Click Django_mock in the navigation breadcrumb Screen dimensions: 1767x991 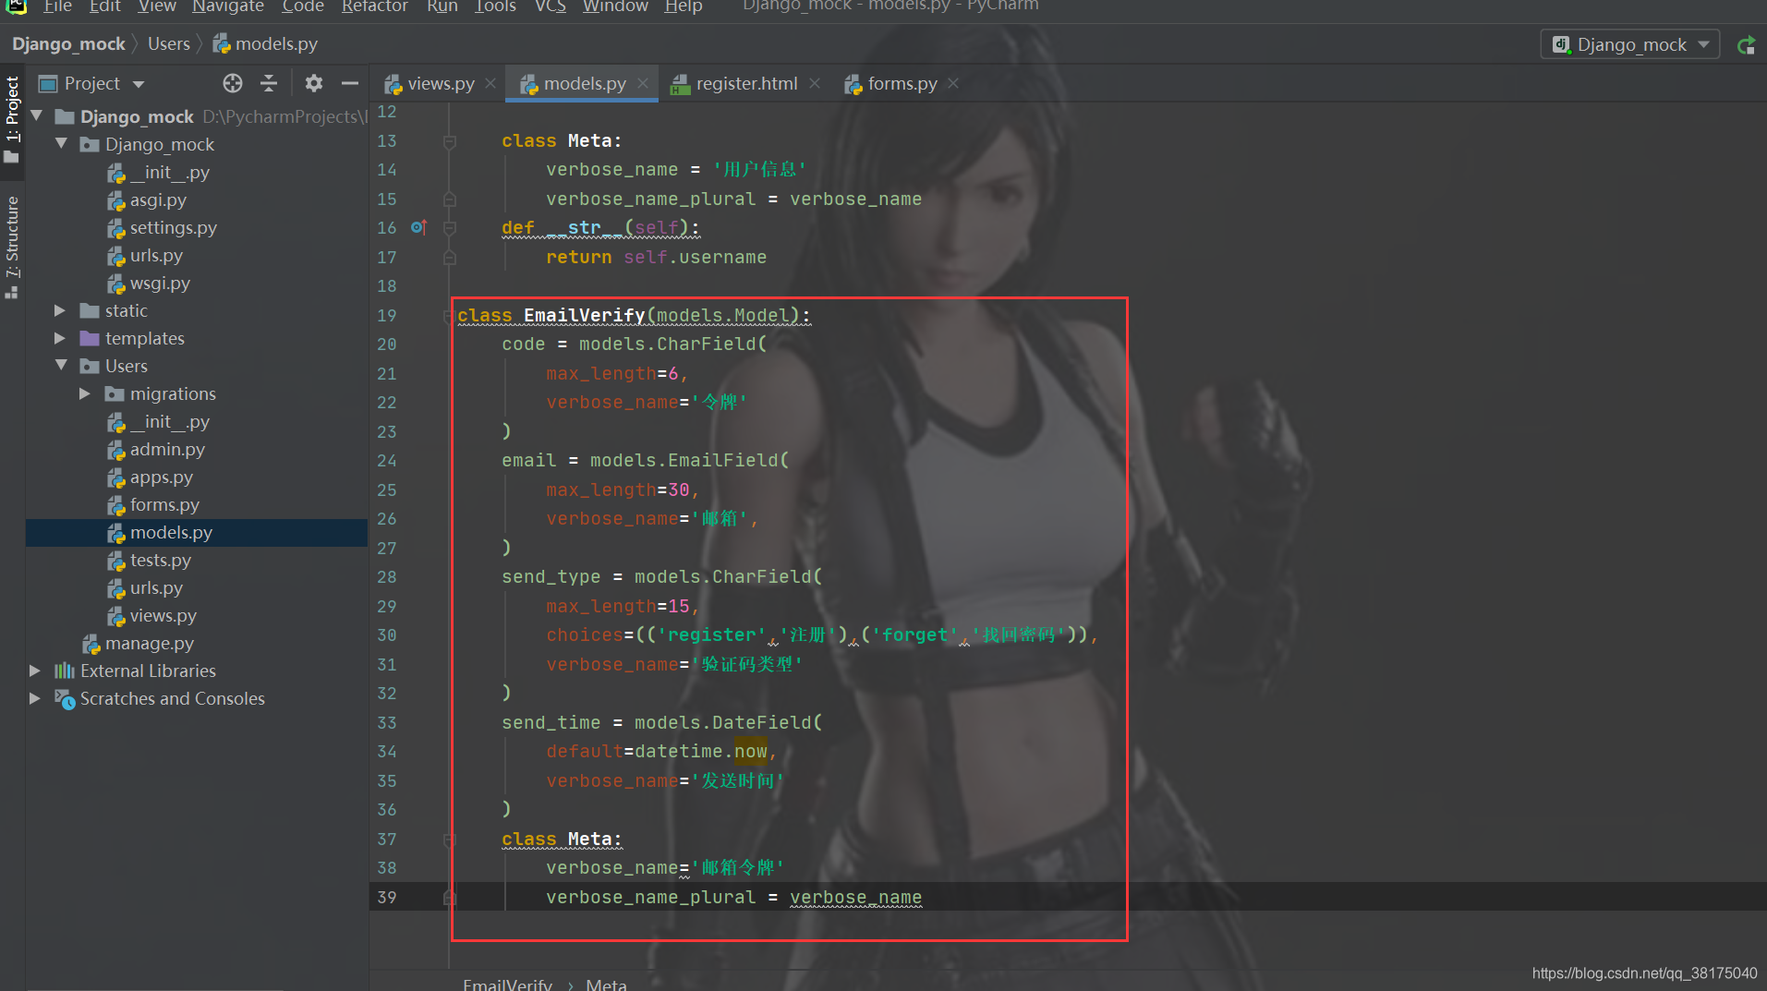68,44
